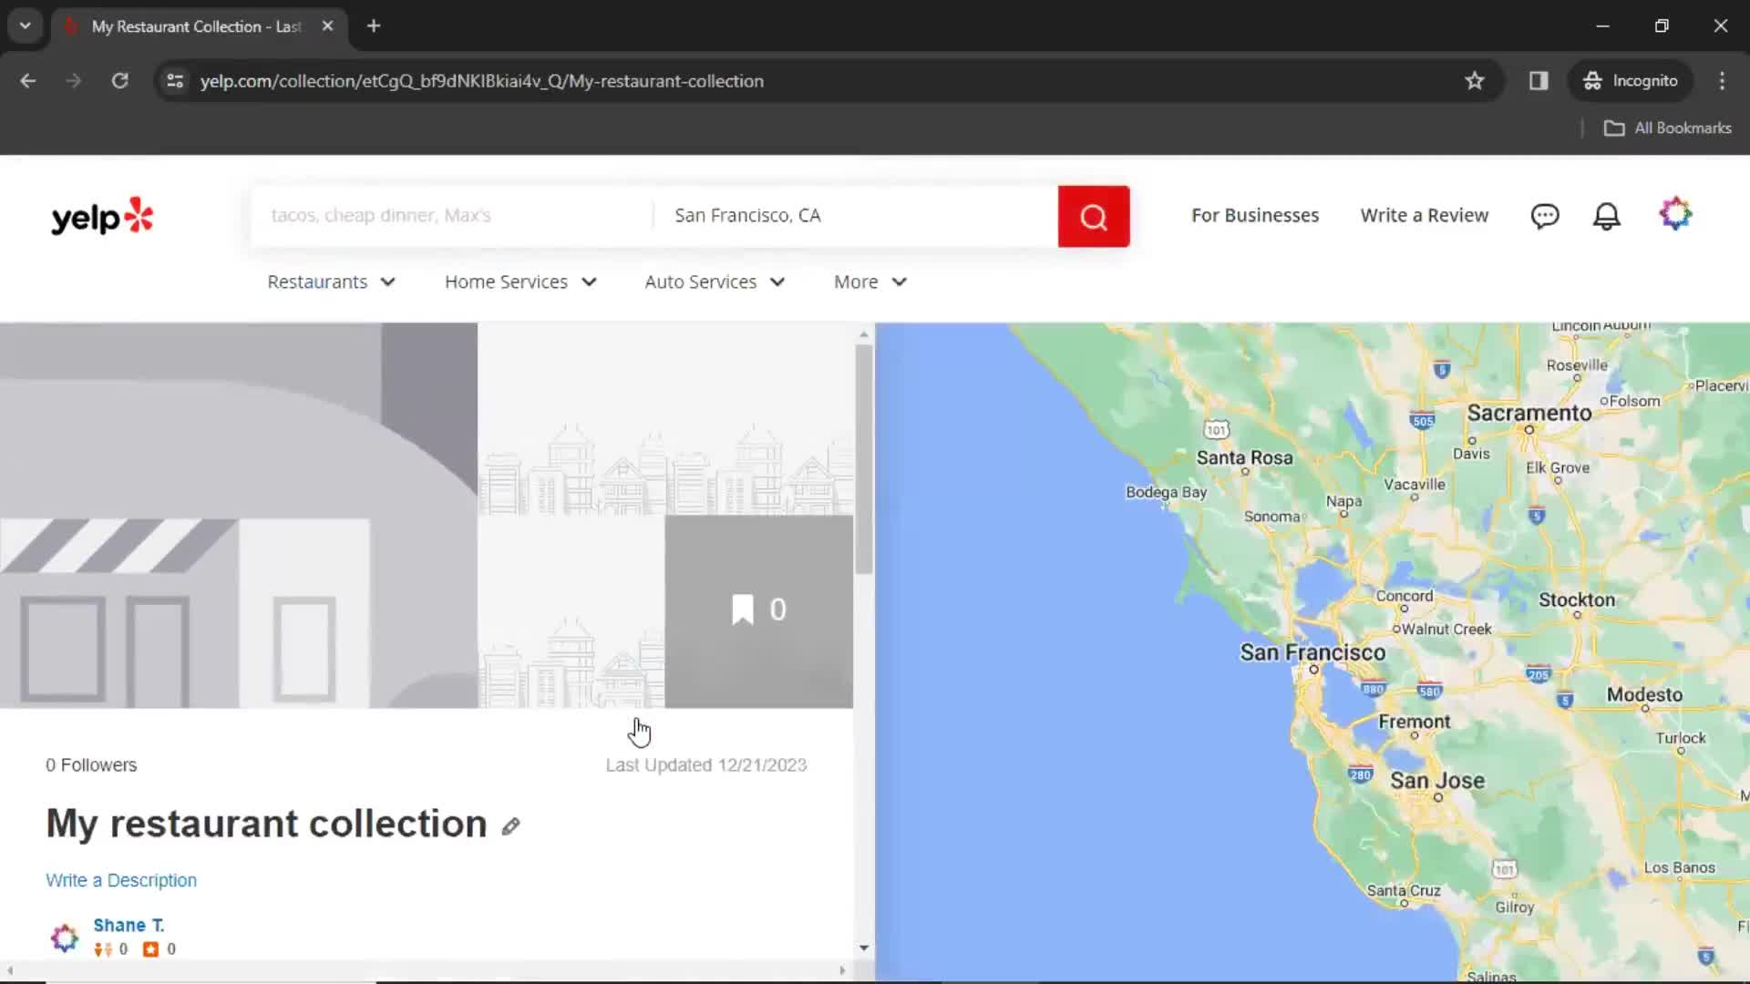This screenshot has height=984, width=1750.
Task: Focus the San Francisco, CA location field
Action: (857, 216)
